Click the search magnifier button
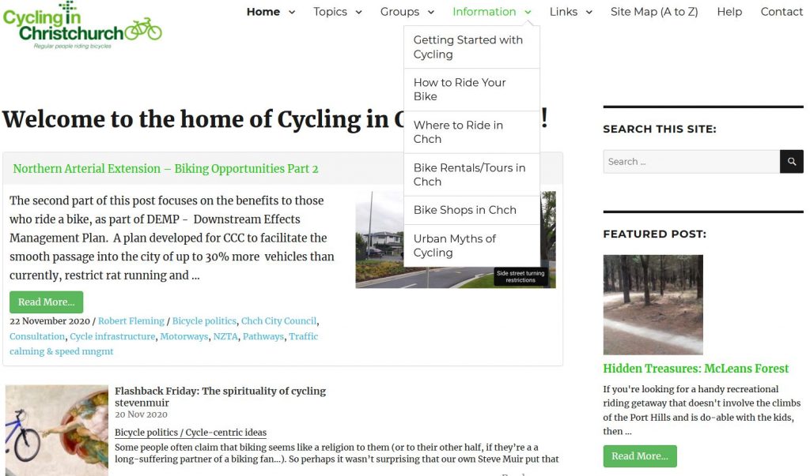 [x=791, y=161]
